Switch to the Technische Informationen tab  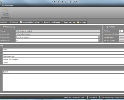pos(30,22)
